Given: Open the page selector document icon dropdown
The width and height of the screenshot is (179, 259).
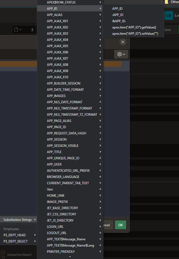Looking at the screenshot, I should [18, 30].
